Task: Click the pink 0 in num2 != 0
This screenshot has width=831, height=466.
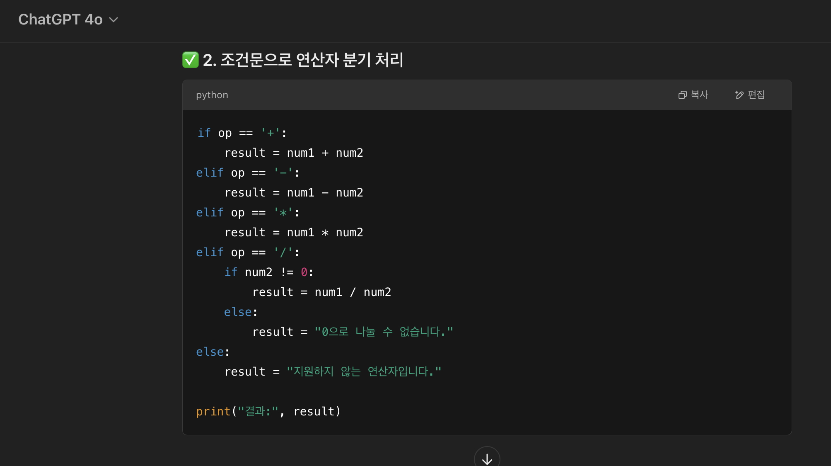Action: 304,272
